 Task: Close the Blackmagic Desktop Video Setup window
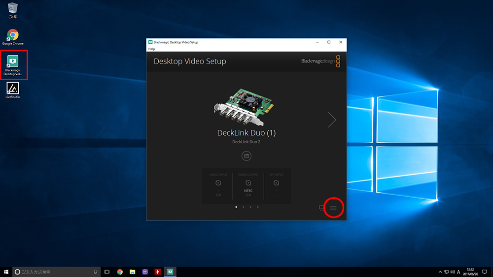pyautogui.click(x=341, y=42)
